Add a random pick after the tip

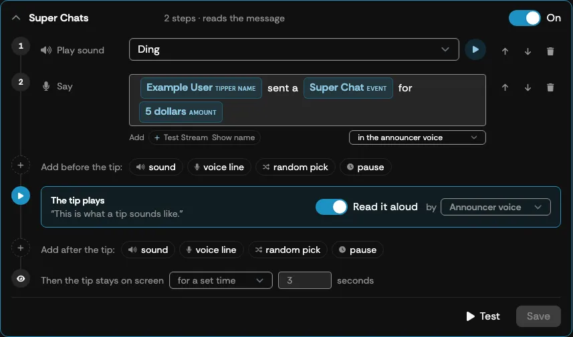coord(288,250)
